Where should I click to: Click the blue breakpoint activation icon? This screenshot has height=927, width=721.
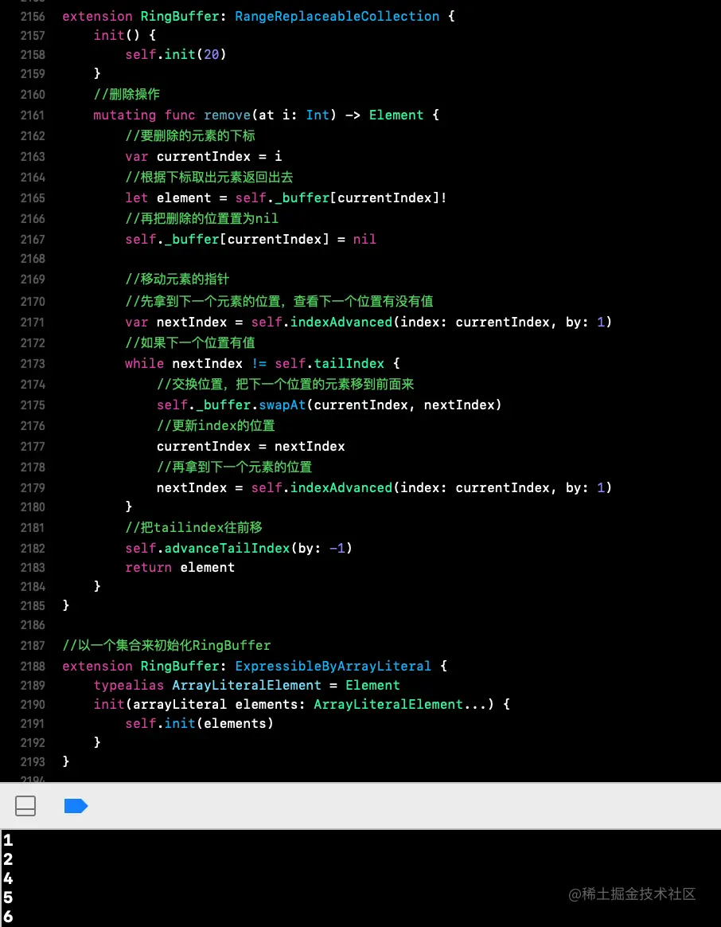[76, 806]
